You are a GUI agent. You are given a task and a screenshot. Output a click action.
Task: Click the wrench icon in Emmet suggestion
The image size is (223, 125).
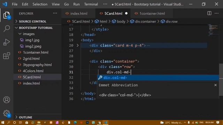(x=100, y=77)
